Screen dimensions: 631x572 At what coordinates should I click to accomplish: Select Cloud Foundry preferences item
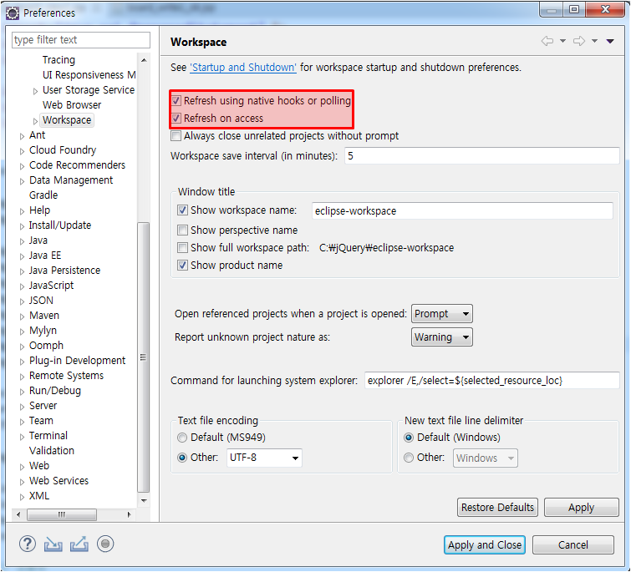click(x=63, y=150)
